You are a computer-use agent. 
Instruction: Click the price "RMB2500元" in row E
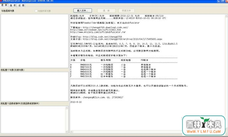(x=86, y=74)
